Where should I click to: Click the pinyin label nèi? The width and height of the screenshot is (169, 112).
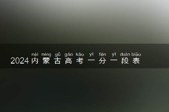point(35,54)
